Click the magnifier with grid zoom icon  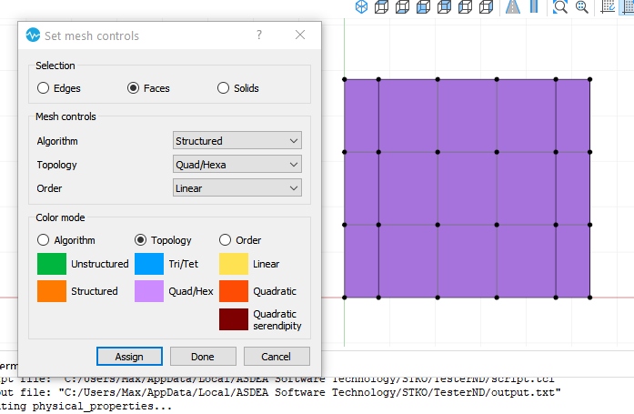(581, 7)
